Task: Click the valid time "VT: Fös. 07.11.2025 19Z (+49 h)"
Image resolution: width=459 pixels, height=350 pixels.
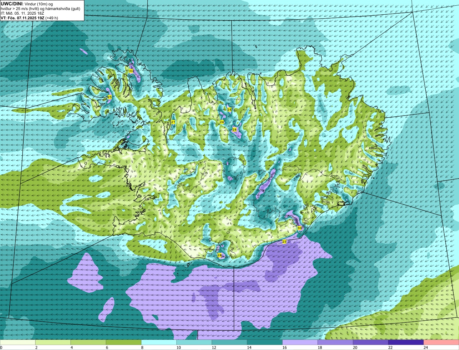Action: tap(29, 18)
